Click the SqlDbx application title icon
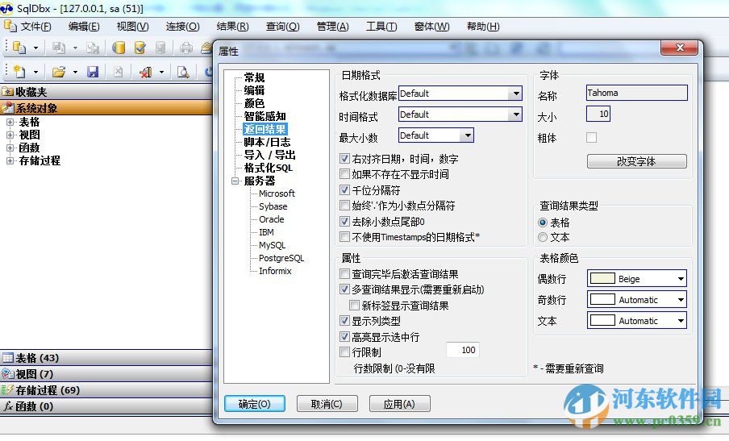The image size is (729, 441). click(6, 8)
